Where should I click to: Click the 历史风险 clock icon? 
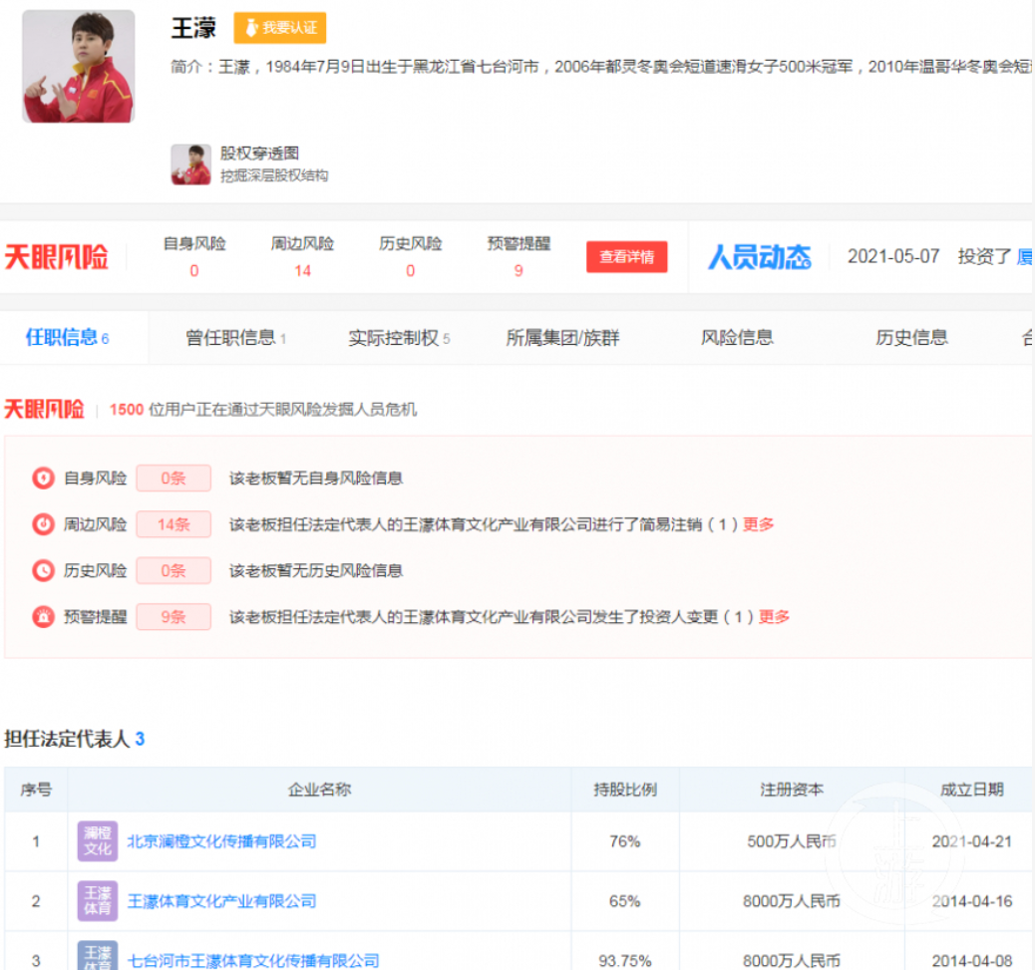[x=44, y=570]
